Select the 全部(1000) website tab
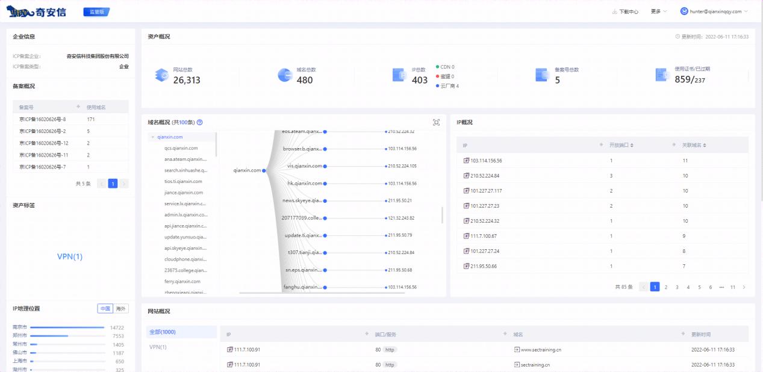This screenshot has height=372, width=763. 182,332
